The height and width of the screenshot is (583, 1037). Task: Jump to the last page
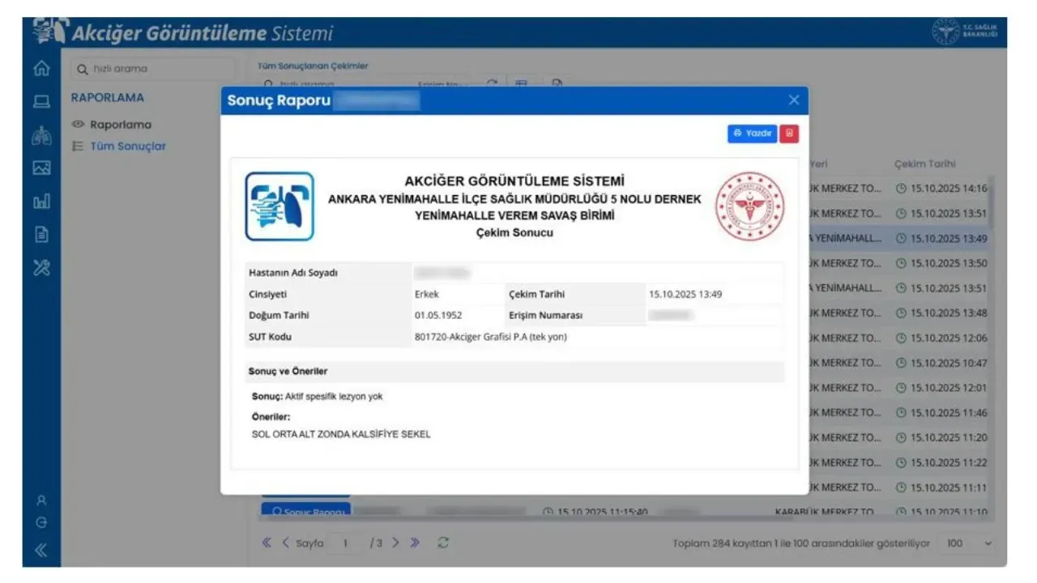(x=416, y=543)
